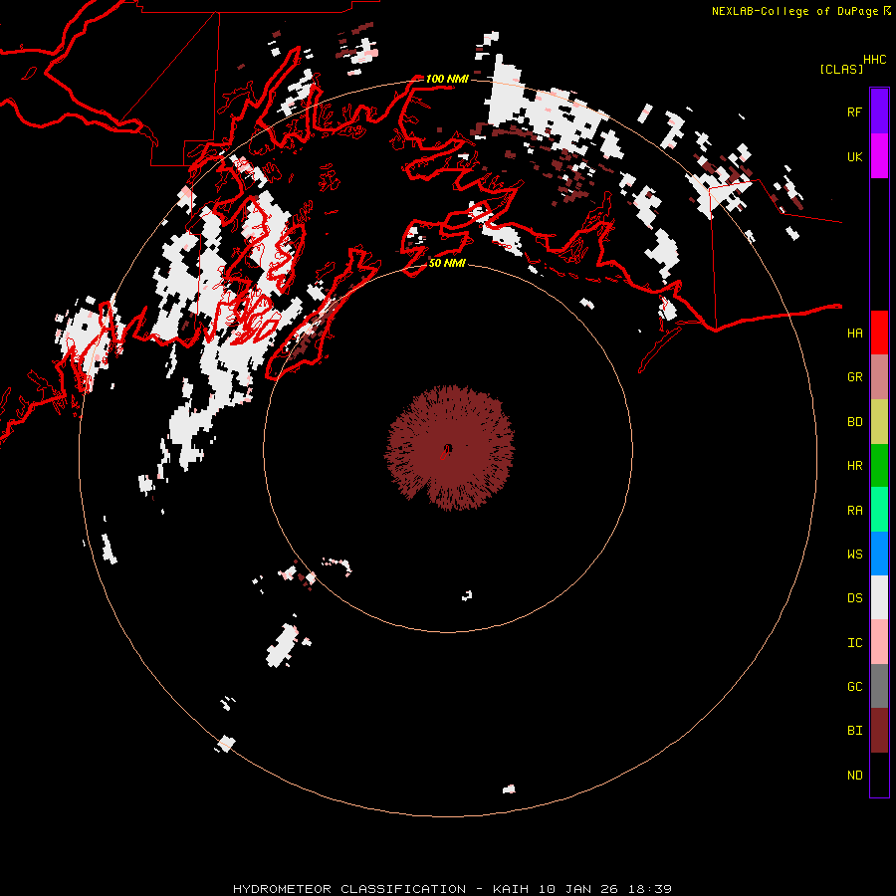
Task: Click the BD yellow legend swatch
Action: (x=879, y=421)
